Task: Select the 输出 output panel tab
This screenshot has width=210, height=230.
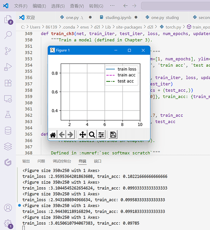Action: pos(26,161)
